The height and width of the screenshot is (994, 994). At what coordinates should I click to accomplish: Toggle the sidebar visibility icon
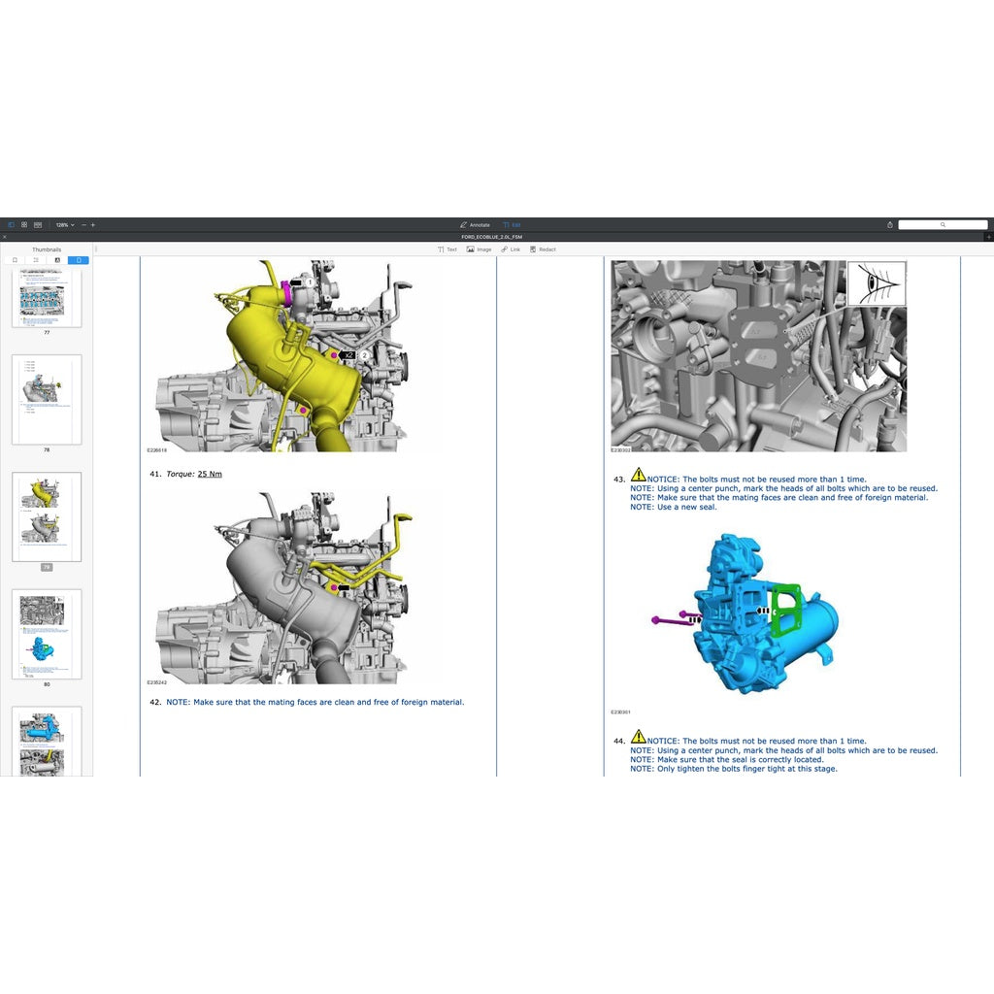11,224
